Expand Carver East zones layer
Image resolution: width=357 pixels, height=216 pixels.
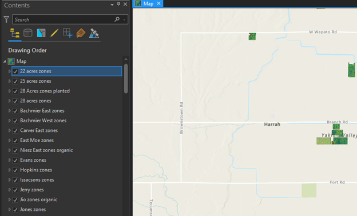tap(9, 130)
